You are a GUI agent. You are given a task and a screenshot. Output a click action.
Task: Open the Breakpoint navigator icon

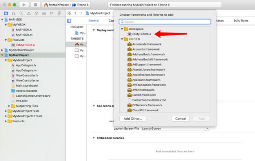tap(52, 13)
